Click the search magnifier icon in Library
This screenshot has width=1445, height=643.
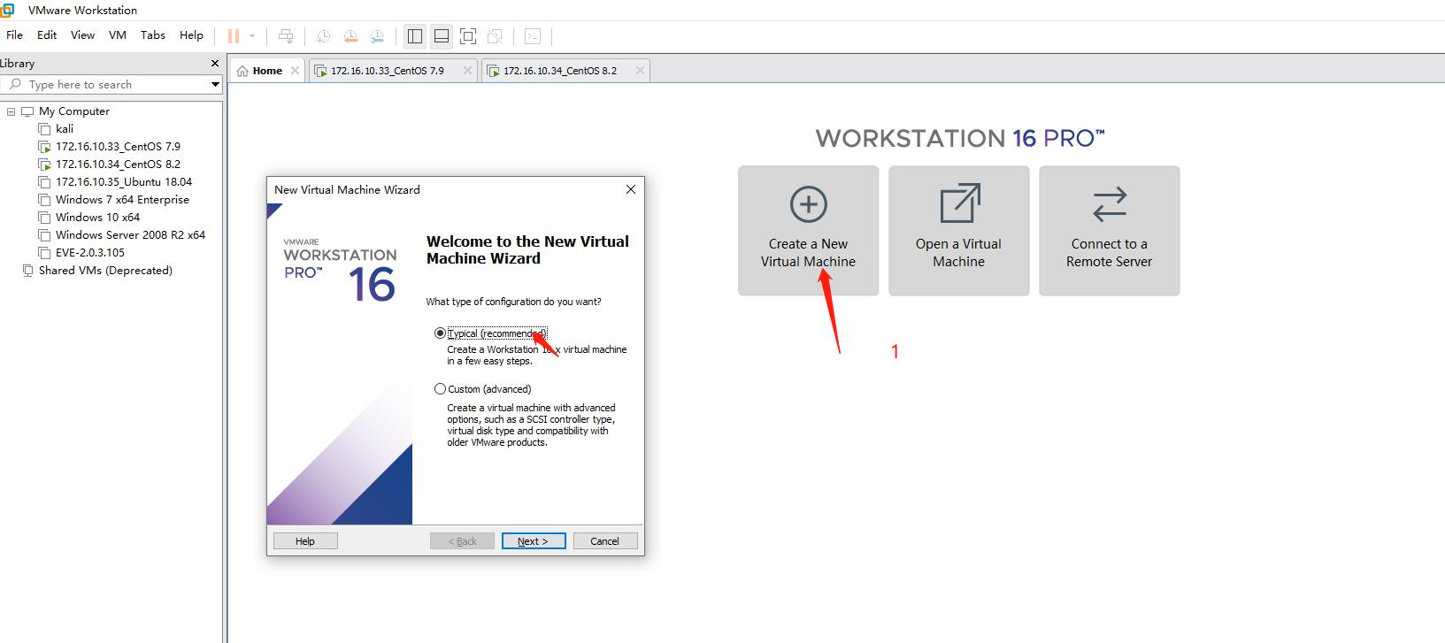point(14,84)
